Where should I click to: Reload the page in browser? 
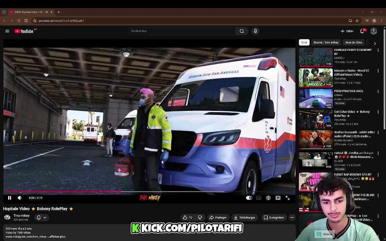tap(19, 21)
